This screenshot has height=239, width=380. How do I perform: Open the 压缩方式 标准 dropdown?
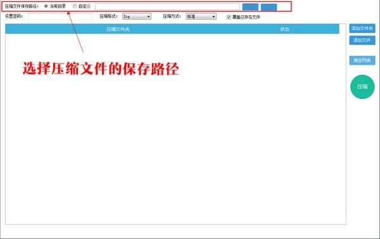[x=201, y=16]
